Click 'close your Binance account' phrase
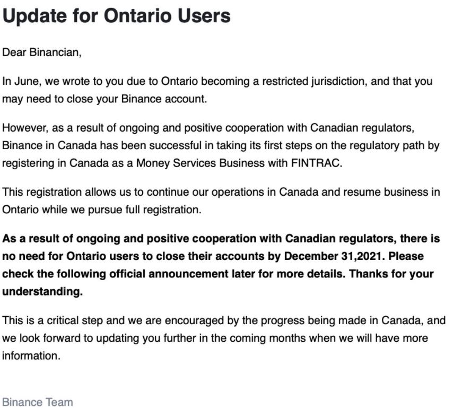The width and height of the screenshot is (453, 408). [x=137, y=99]
